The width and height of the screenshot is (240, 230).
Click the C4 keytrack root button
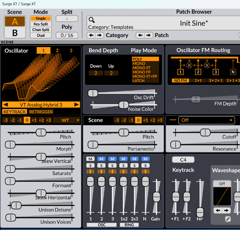pos(183,160)
